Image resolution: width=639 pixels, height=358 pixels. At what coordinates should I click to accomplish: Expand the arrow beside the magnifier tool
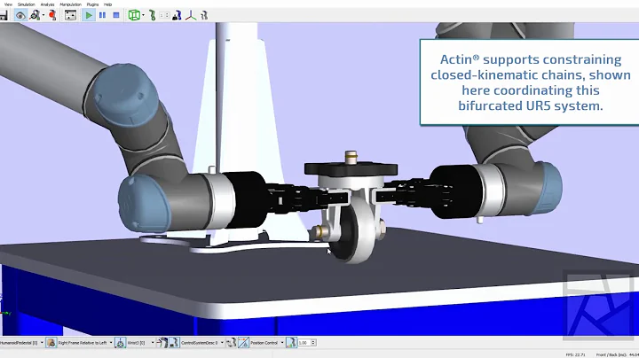(43, 15)
